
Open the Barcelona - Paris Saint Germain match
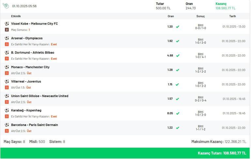(35, 125)
